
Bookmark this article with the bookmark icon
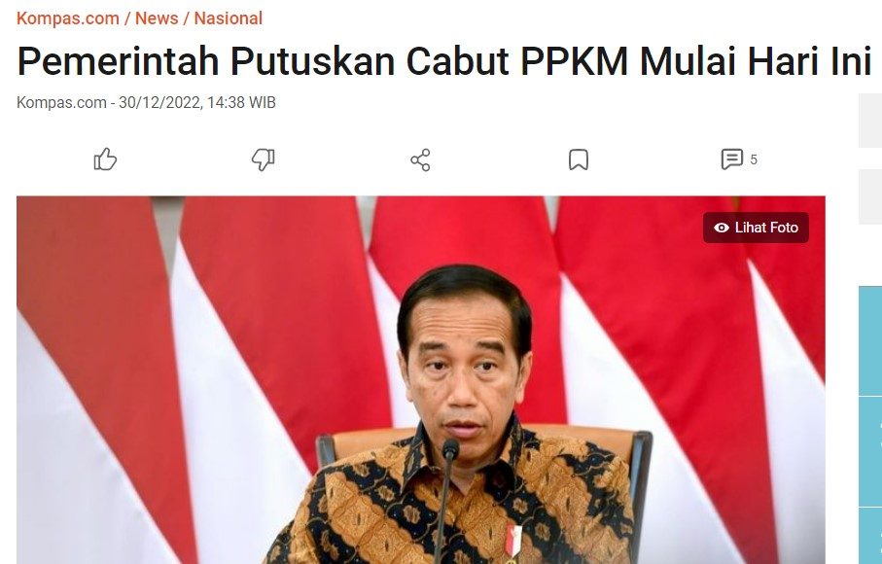pyautogui.click(x=579, y=159)
